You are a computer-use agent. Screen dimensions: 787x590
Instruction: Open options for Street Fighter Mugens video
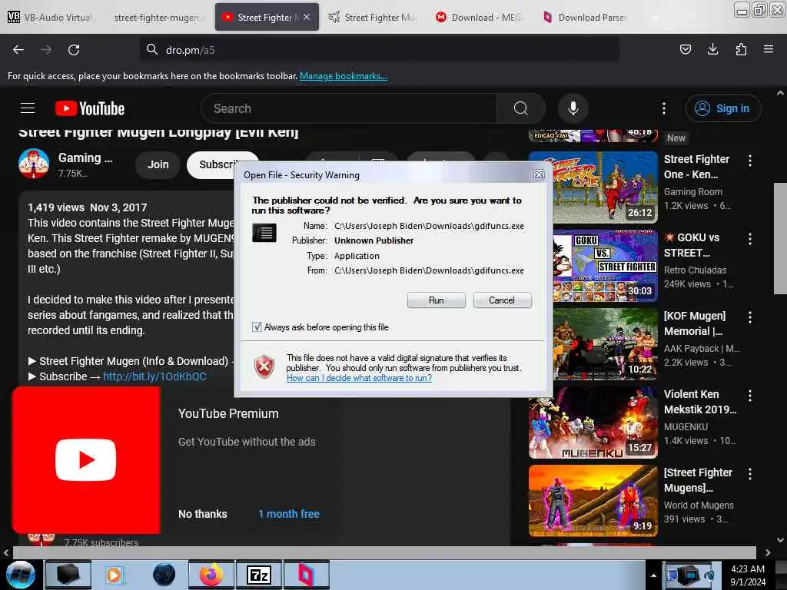pyautogui.click(x=750, y=473)
